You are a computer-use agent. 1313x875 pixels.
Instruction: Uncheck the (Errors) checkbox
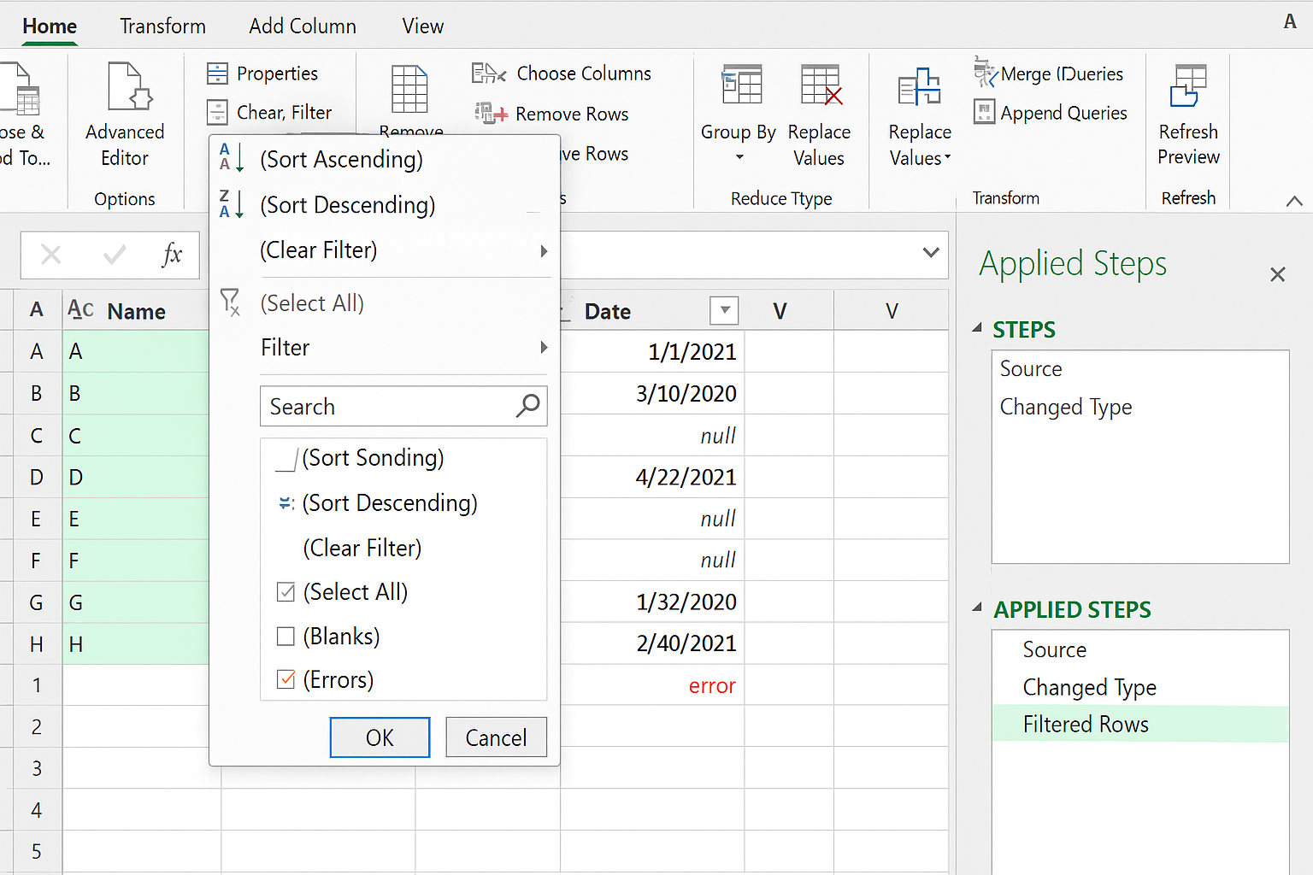[x=286, y=679]
